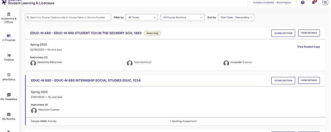Click the Instructors (3) label
The image size is (331, 132).
(39, 57)
